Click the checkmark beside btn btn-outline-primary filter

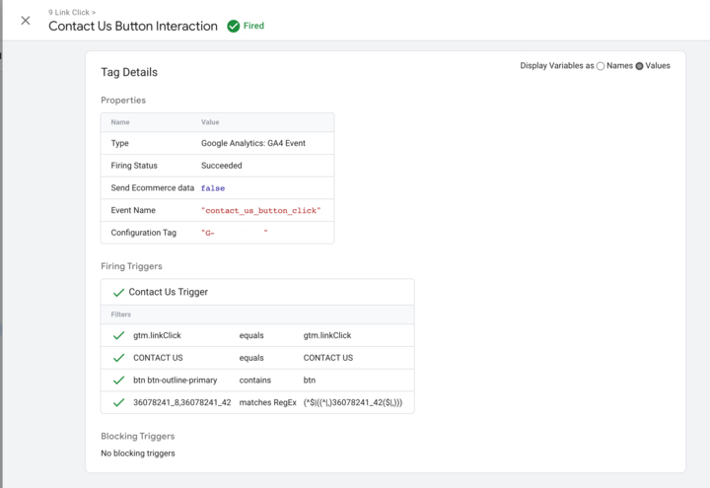118,381
